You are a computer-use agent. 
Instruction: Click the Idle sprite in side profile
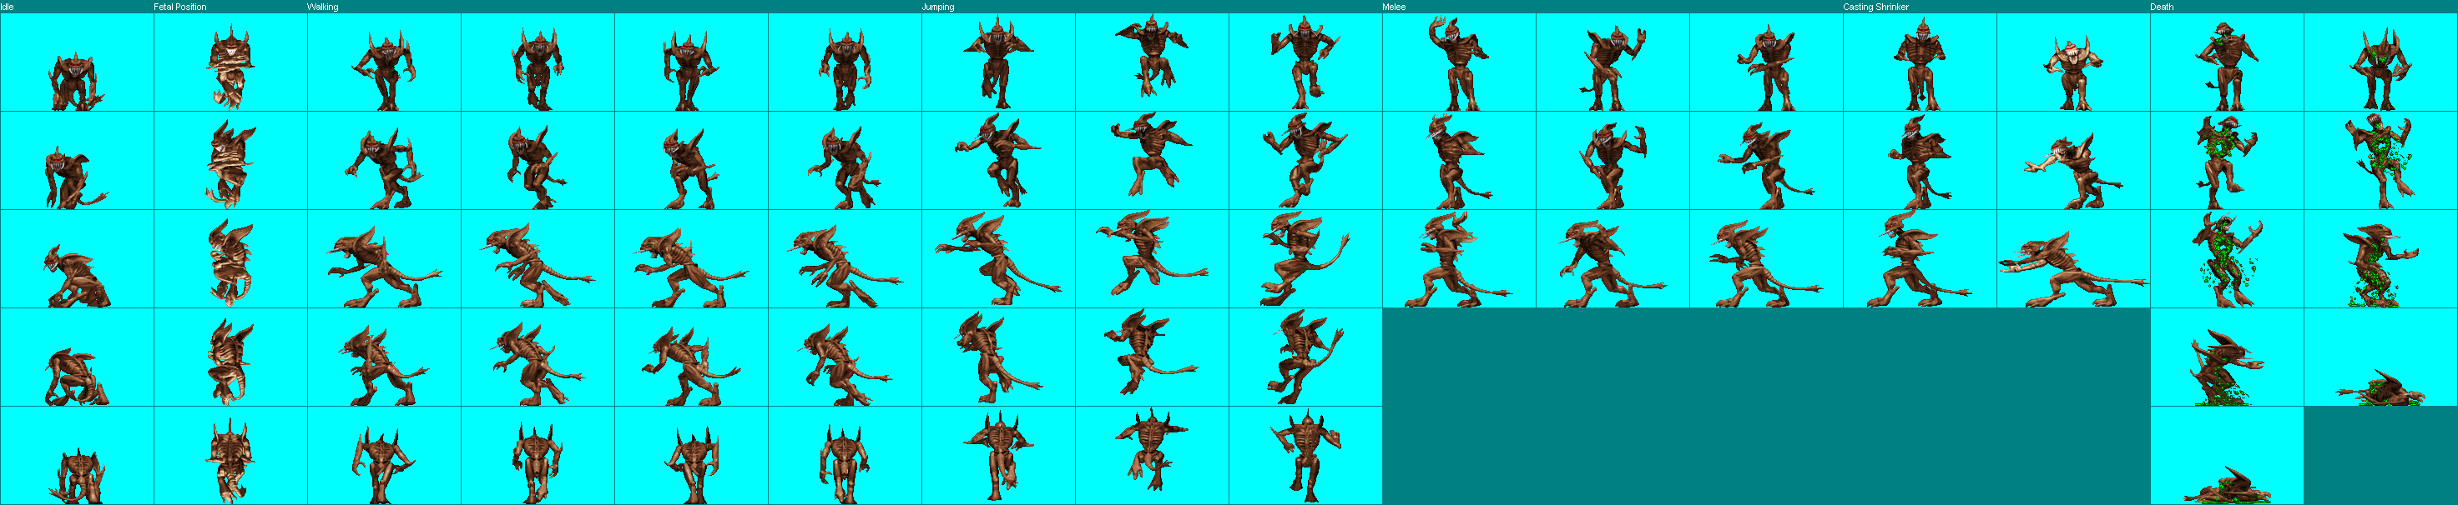[76, 277]
